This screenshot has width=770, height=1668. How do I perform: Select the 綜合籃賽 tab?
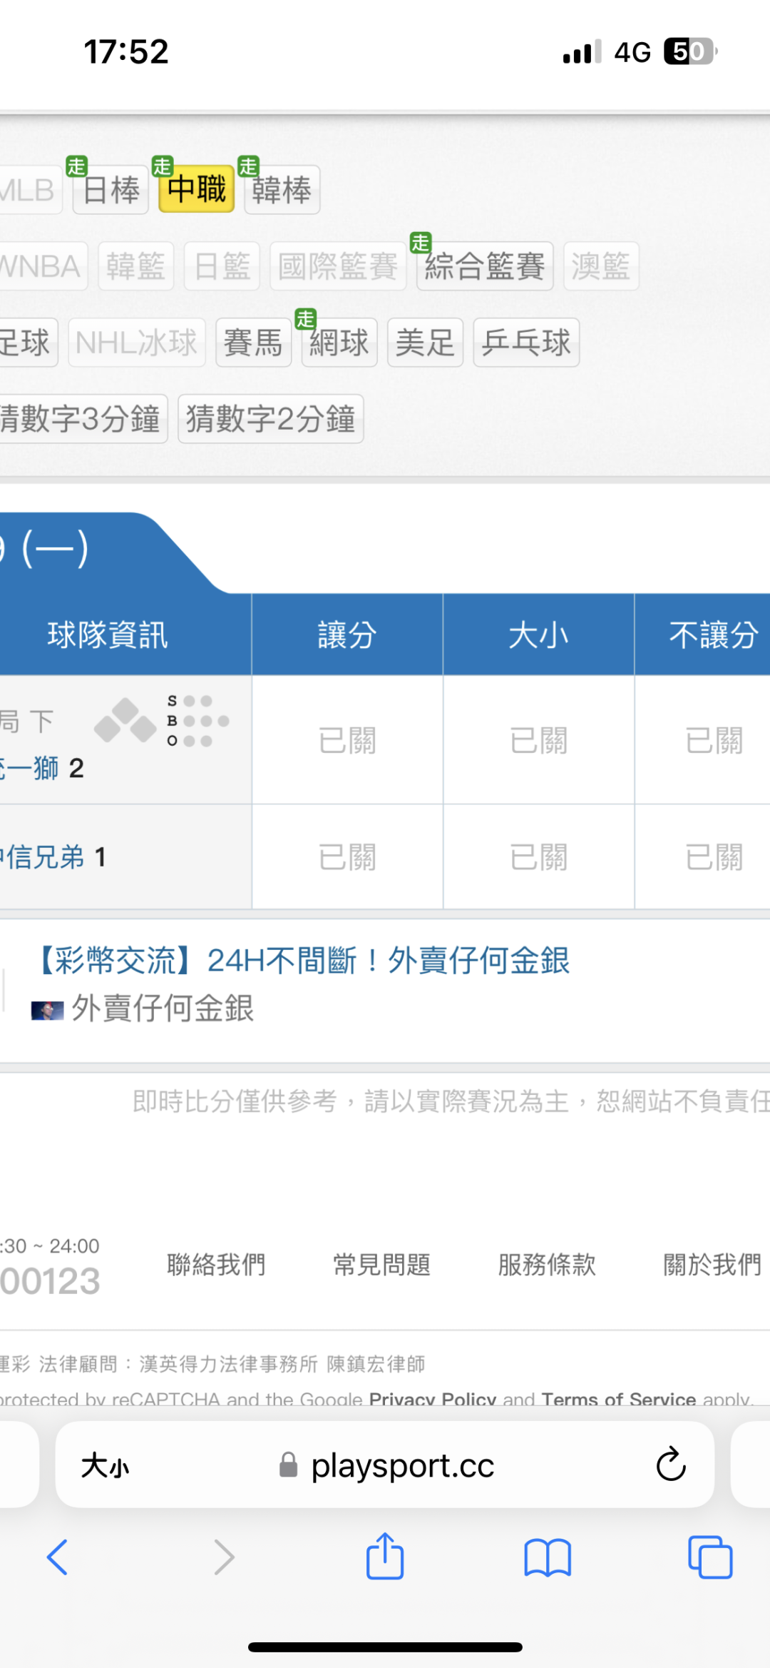[x=485, y=266]
